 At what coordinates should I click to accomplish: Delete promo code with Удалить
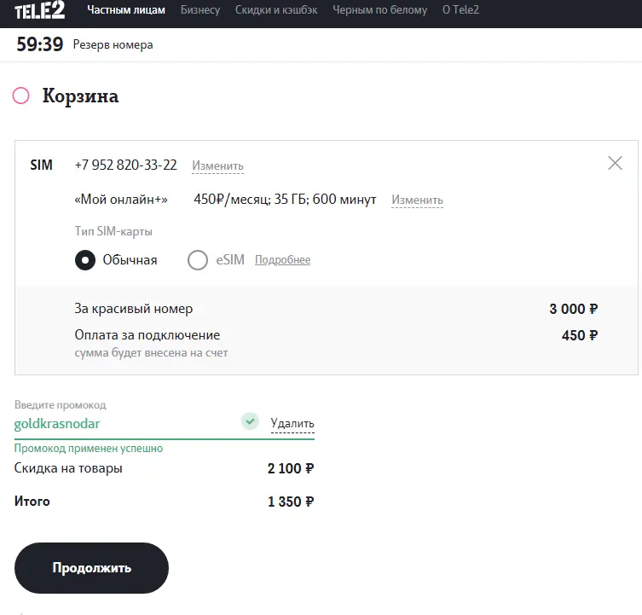292,423
